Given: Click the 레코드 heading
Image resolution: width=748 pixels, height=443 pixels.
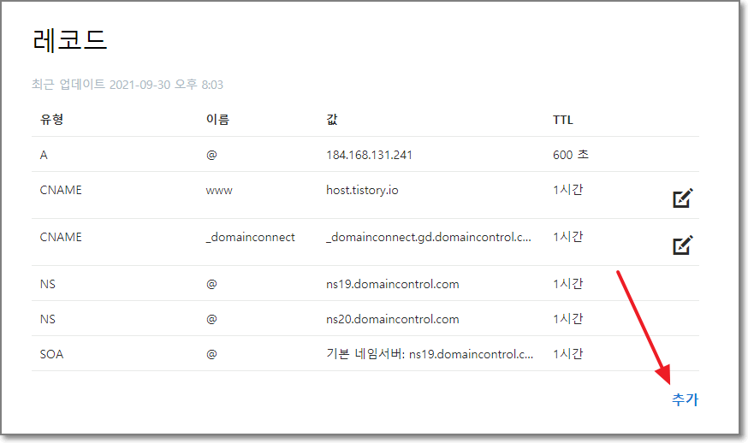Looking at the screenshot, I should pyautogui.click(x=69, y=39).
